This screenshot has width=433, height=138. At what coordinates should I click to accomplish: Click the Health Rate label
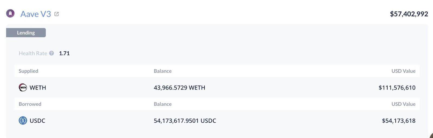[x=33, y=53]
